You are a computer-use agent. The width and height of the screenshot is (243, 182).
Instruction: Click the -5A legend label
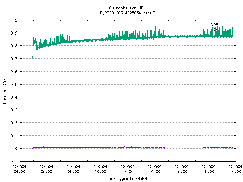[x=215, y=29]
